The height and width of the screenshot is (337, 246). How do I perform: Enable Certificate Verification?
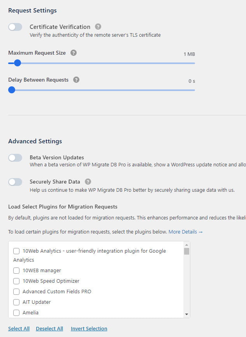point(15,27)
